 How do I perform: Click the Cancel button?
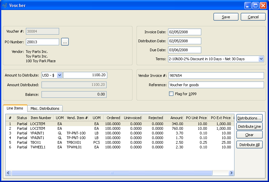[253, 17]
